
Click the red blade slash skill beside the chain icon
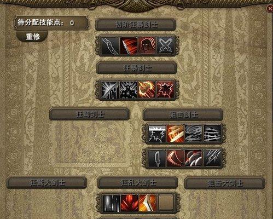coord(129,45)
